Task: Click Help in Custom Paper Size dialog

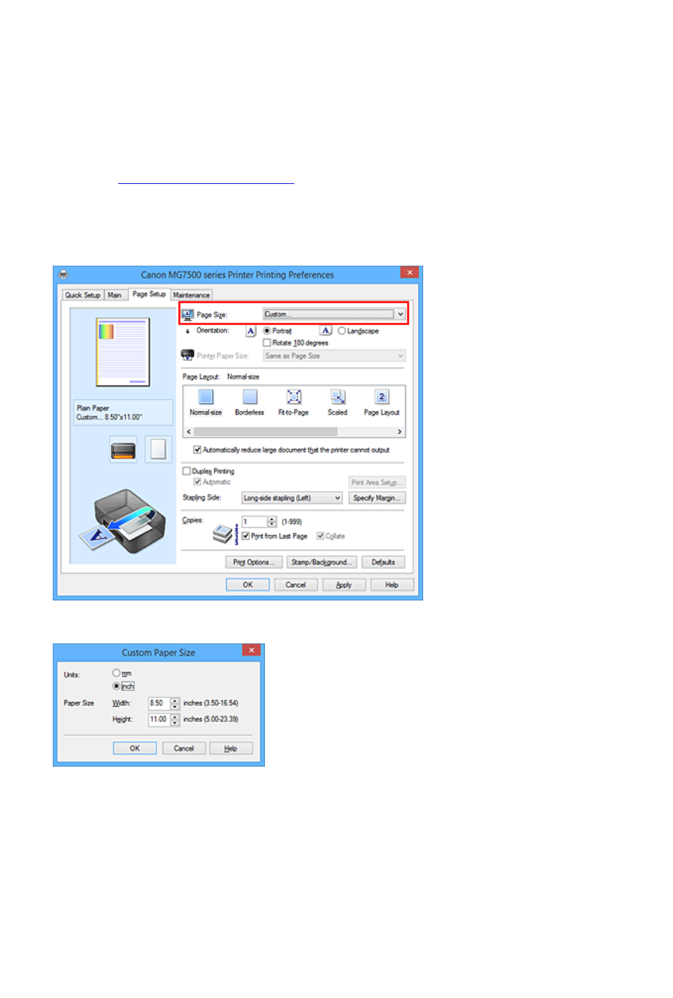Action: (x=231, y=748)
